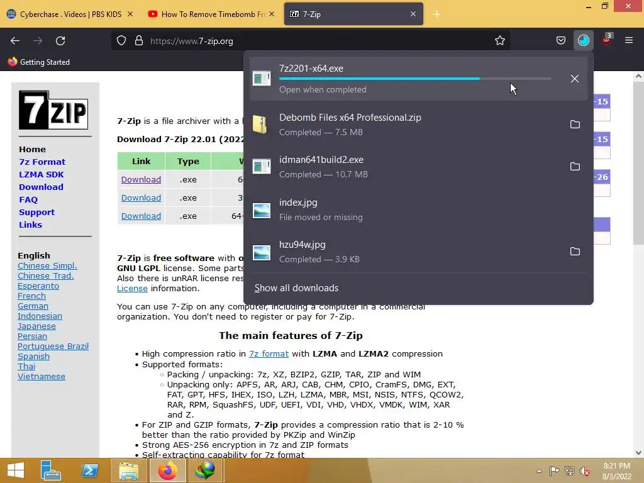Show hidden tray icons arrow

point(539,471)
